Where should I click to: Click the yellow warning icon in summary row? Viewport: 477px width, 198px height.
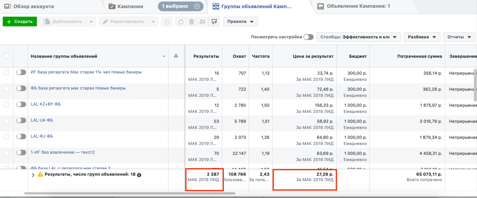point(41,174)
